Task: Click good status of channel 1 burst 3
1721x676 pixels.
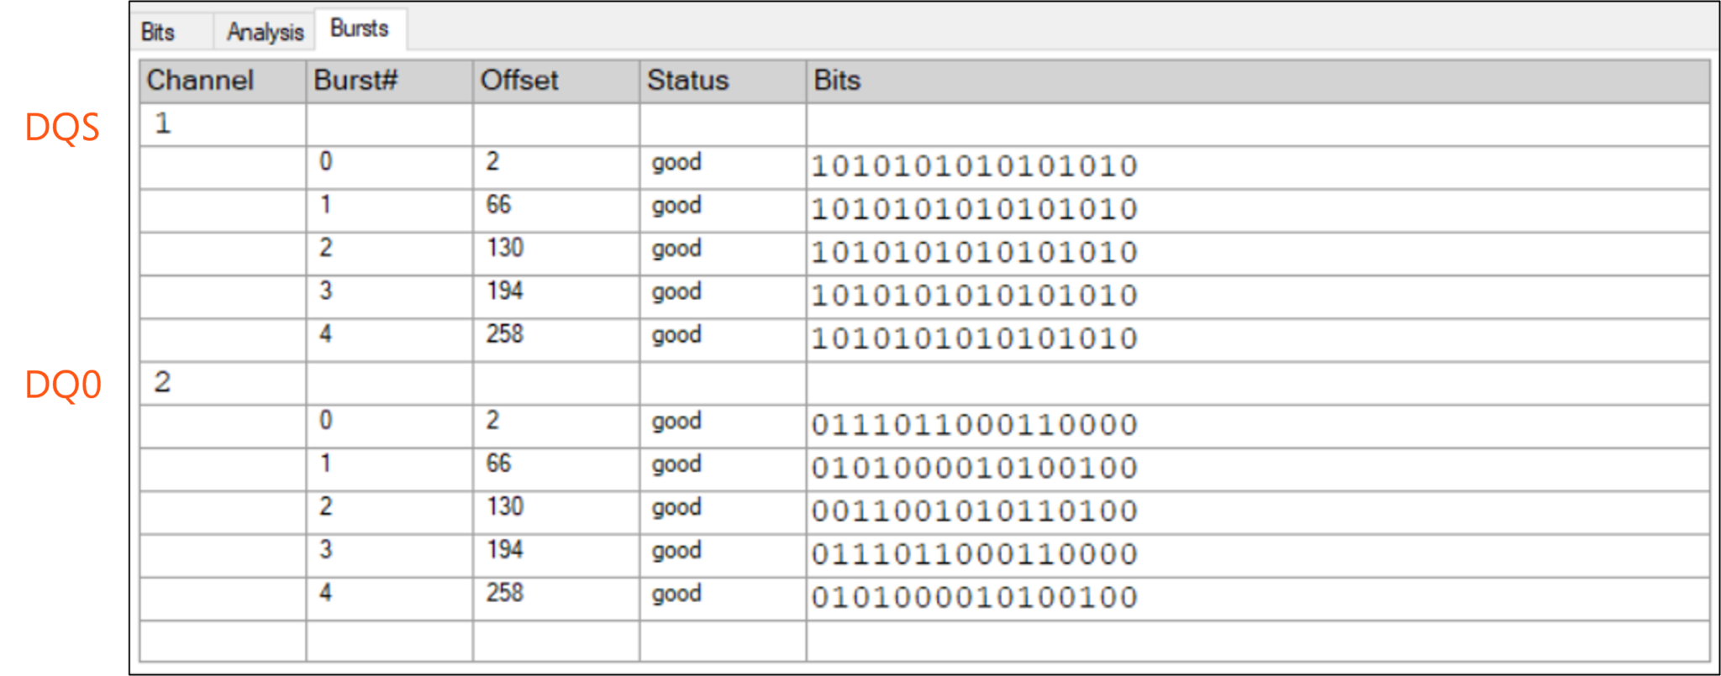Action: (676, 291)
